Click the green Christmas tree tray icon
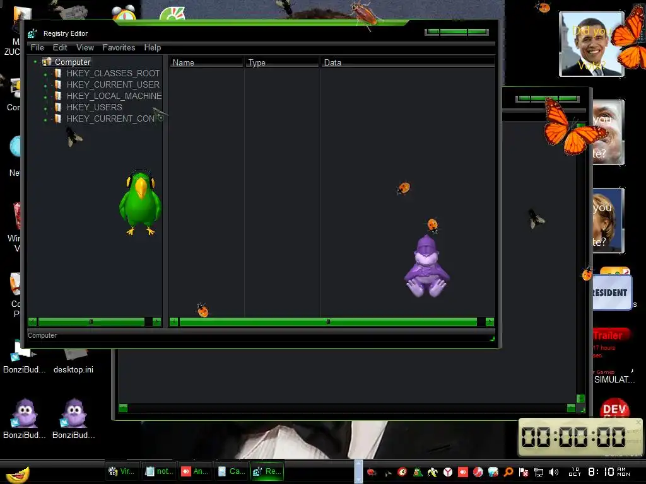Screen dimensions: 646x484 click(x=418, y=472)
